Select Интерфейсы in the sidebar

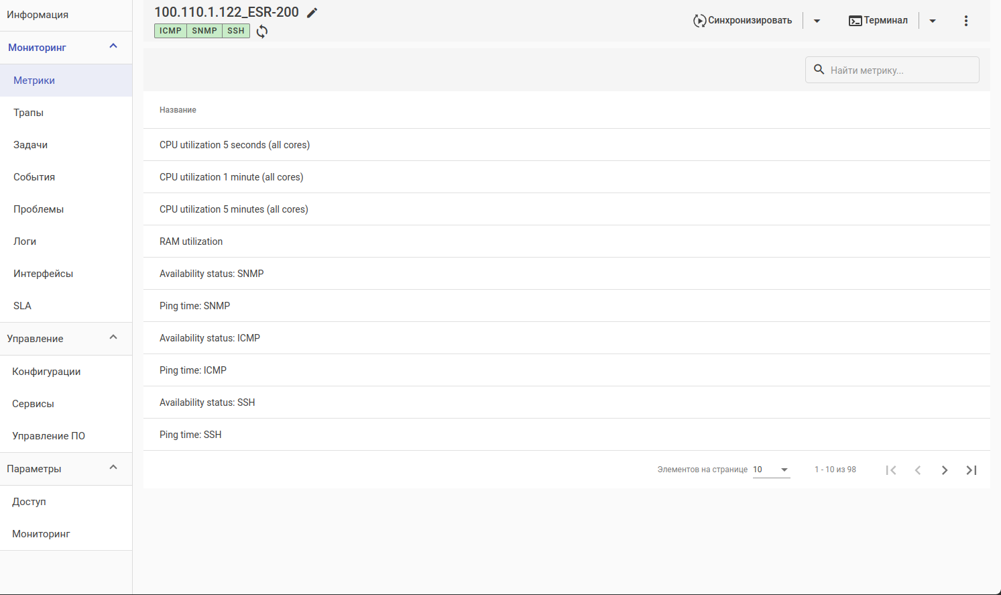44,274
